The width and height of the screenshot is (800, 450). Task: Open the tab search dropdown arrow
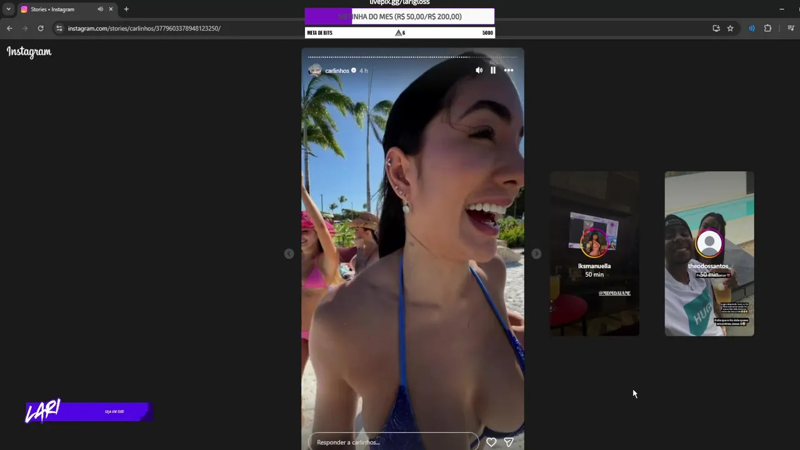(x=9, y=9)
